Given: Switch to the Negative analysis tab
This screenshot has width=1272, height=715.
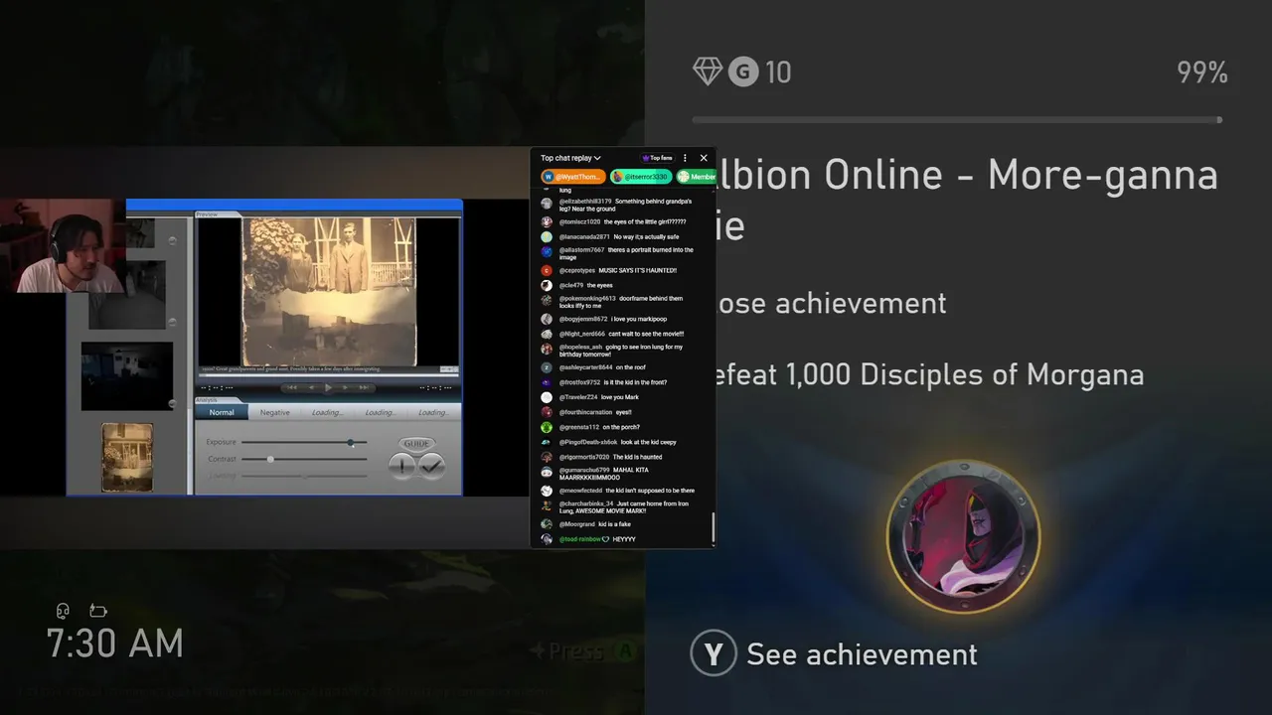Looking at the screenshot, I should pyautogui.click(x=275, y=412).
